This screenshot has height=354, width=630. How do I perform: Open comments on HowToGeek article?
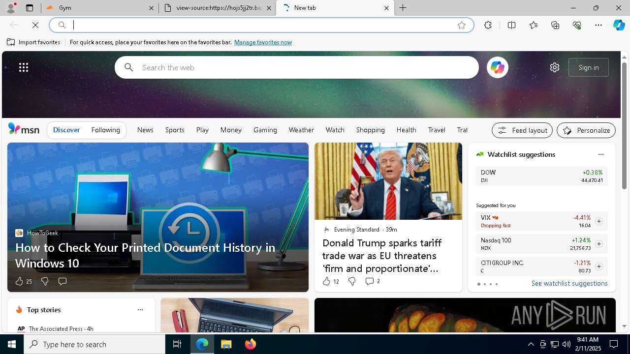tap(63, 281)
